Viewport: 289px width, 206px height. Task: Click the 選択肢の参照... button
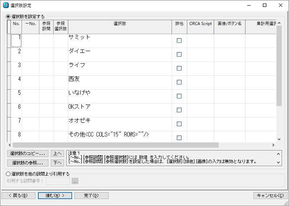coord(28,163)
